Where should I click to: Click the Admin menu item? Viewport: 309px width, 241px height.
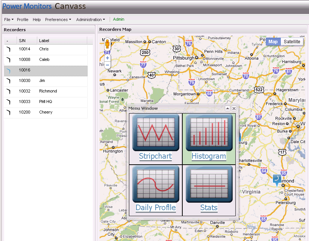pos(118,19)
